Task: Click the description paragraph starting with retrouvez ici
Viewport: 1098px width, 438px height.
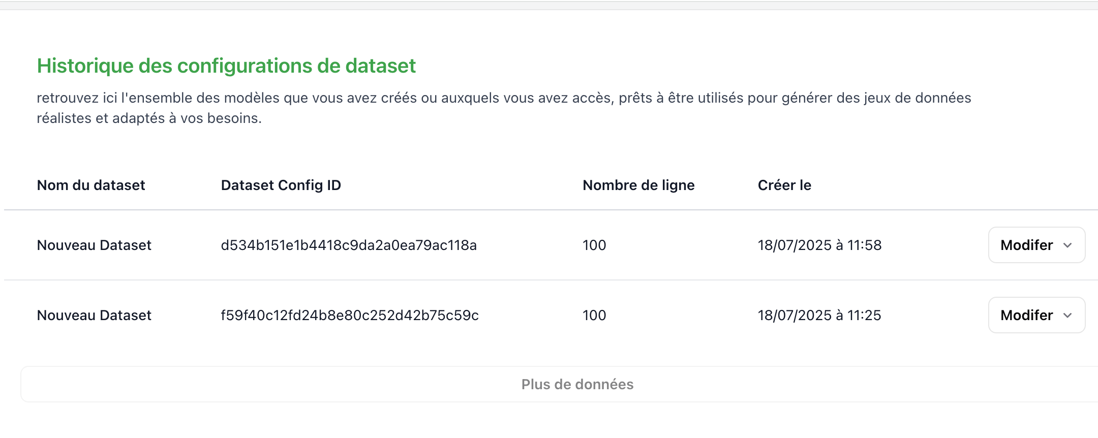Action: pos(504,108)
